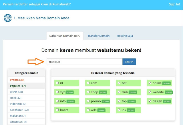Toggle the .top extension checkbox
183x125 pixels.
pyautogui.click(x=119, y=101)
